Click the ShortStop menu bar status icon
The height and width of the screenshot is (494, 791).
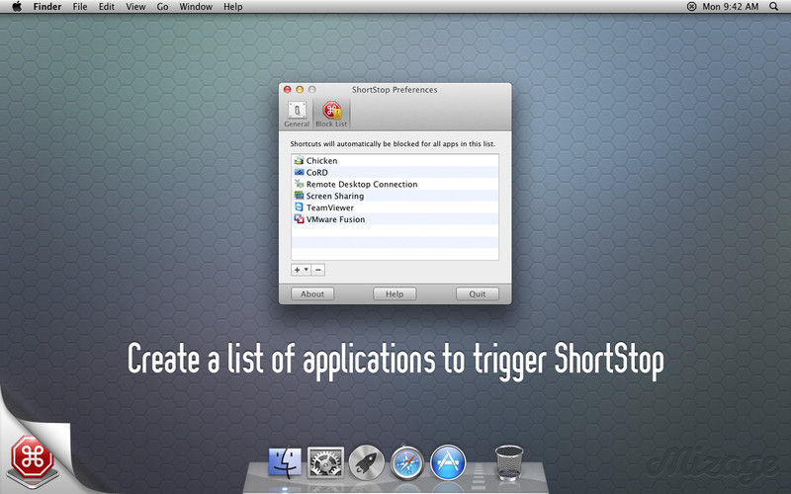coord(691,7)
